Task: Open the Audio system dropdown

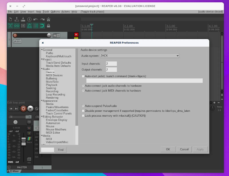Action: tap(177, 56)
